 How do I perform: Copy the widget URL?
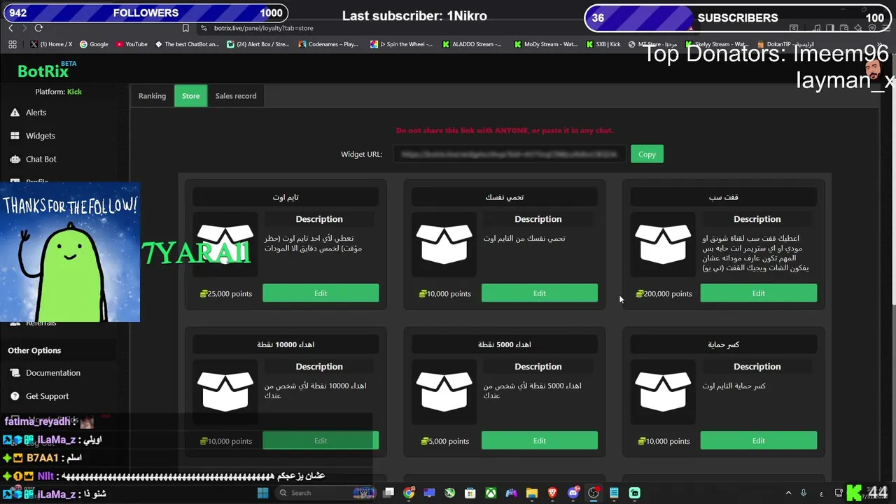coord(647,154)
